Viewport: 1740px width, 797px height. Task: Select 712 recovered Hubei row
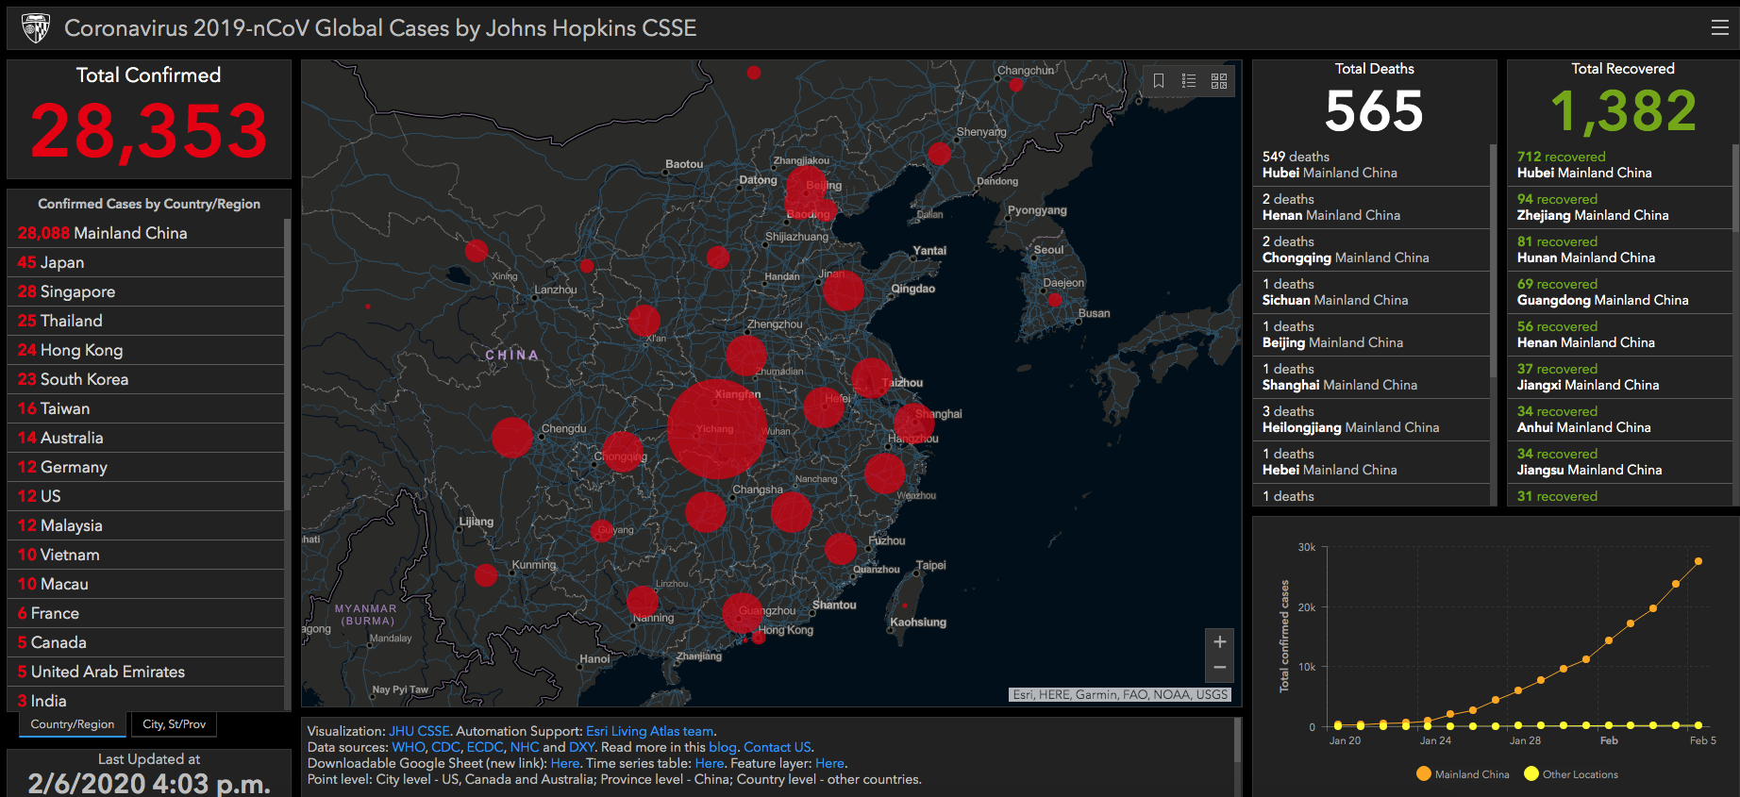(1619, 165)
